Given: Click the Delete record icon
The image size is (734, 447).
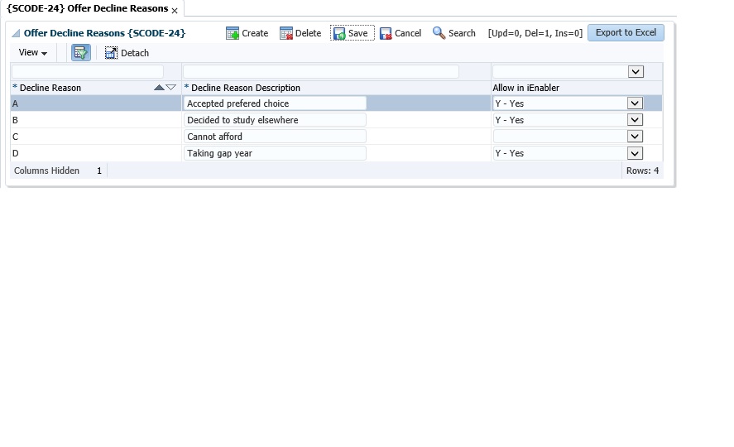Looking at the screenshot, I should coord(286,33).
